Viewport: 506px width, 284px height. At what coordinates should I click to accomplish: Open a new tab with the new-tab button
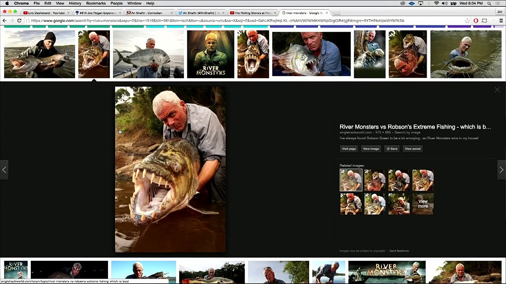pyautogui.click(x=336, y=13)
